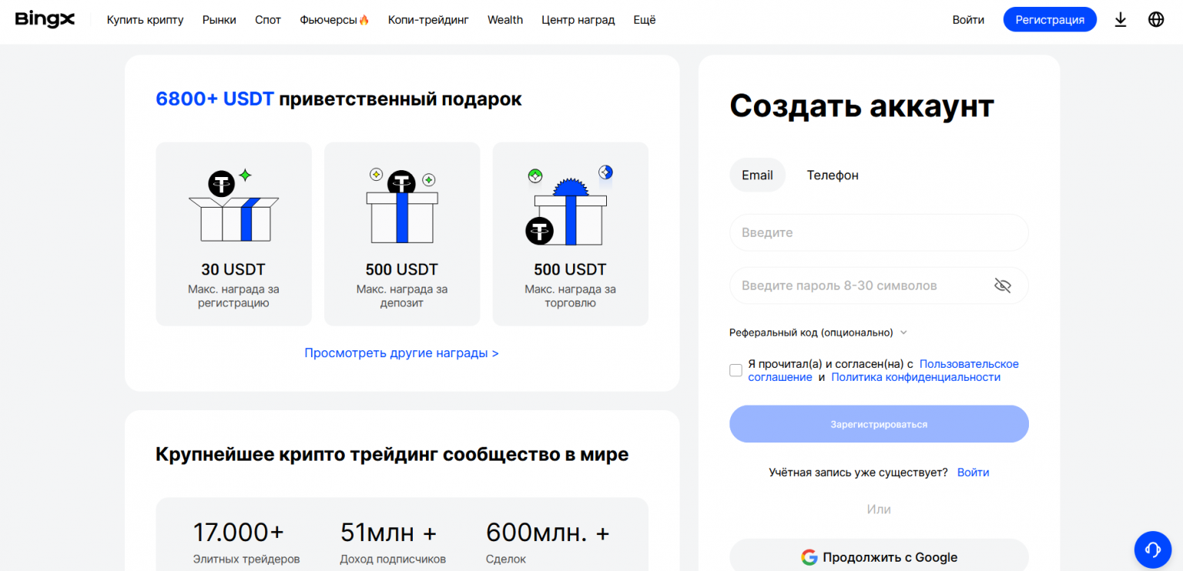The height and width of the screenshot is (571, 1183).
Task: Open the Ещё menu
Action: coord(644,20)
